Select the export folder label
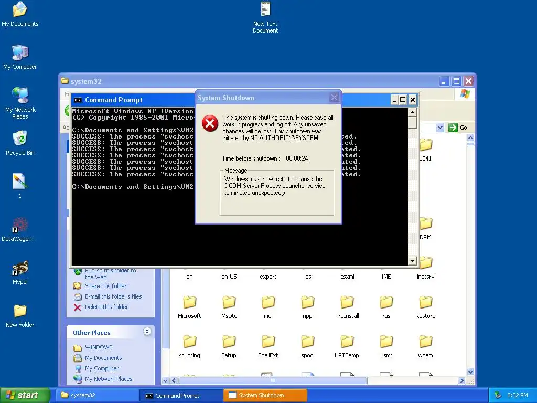Screen dimensions: 537x403 coord(268,277)
